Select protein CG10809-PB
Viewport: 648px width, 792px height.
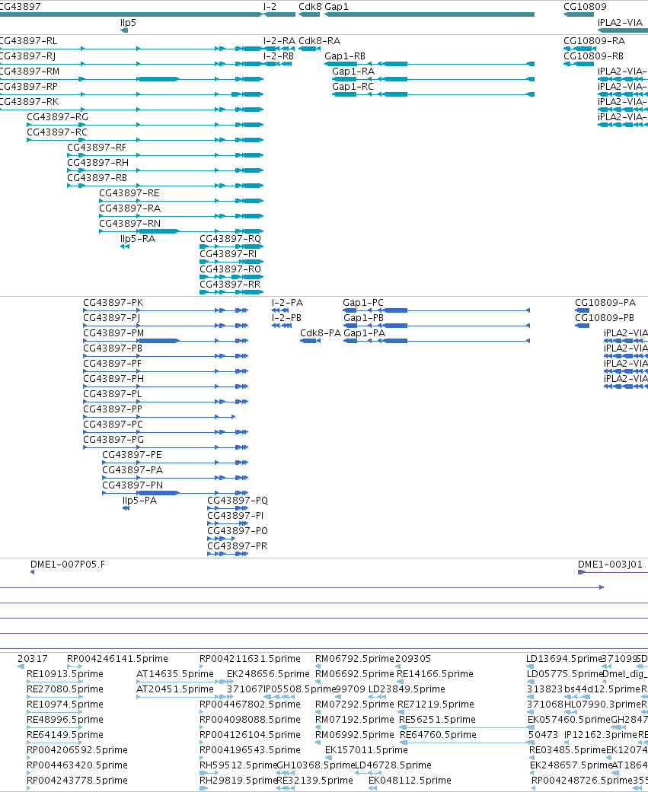[582, 326]
